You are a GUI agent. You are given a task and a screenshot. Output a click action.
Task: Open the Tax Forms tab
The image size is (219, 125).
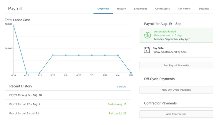(x=184, y=9)
